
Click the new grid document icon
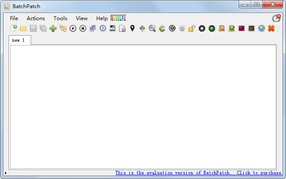click(13, 28)
